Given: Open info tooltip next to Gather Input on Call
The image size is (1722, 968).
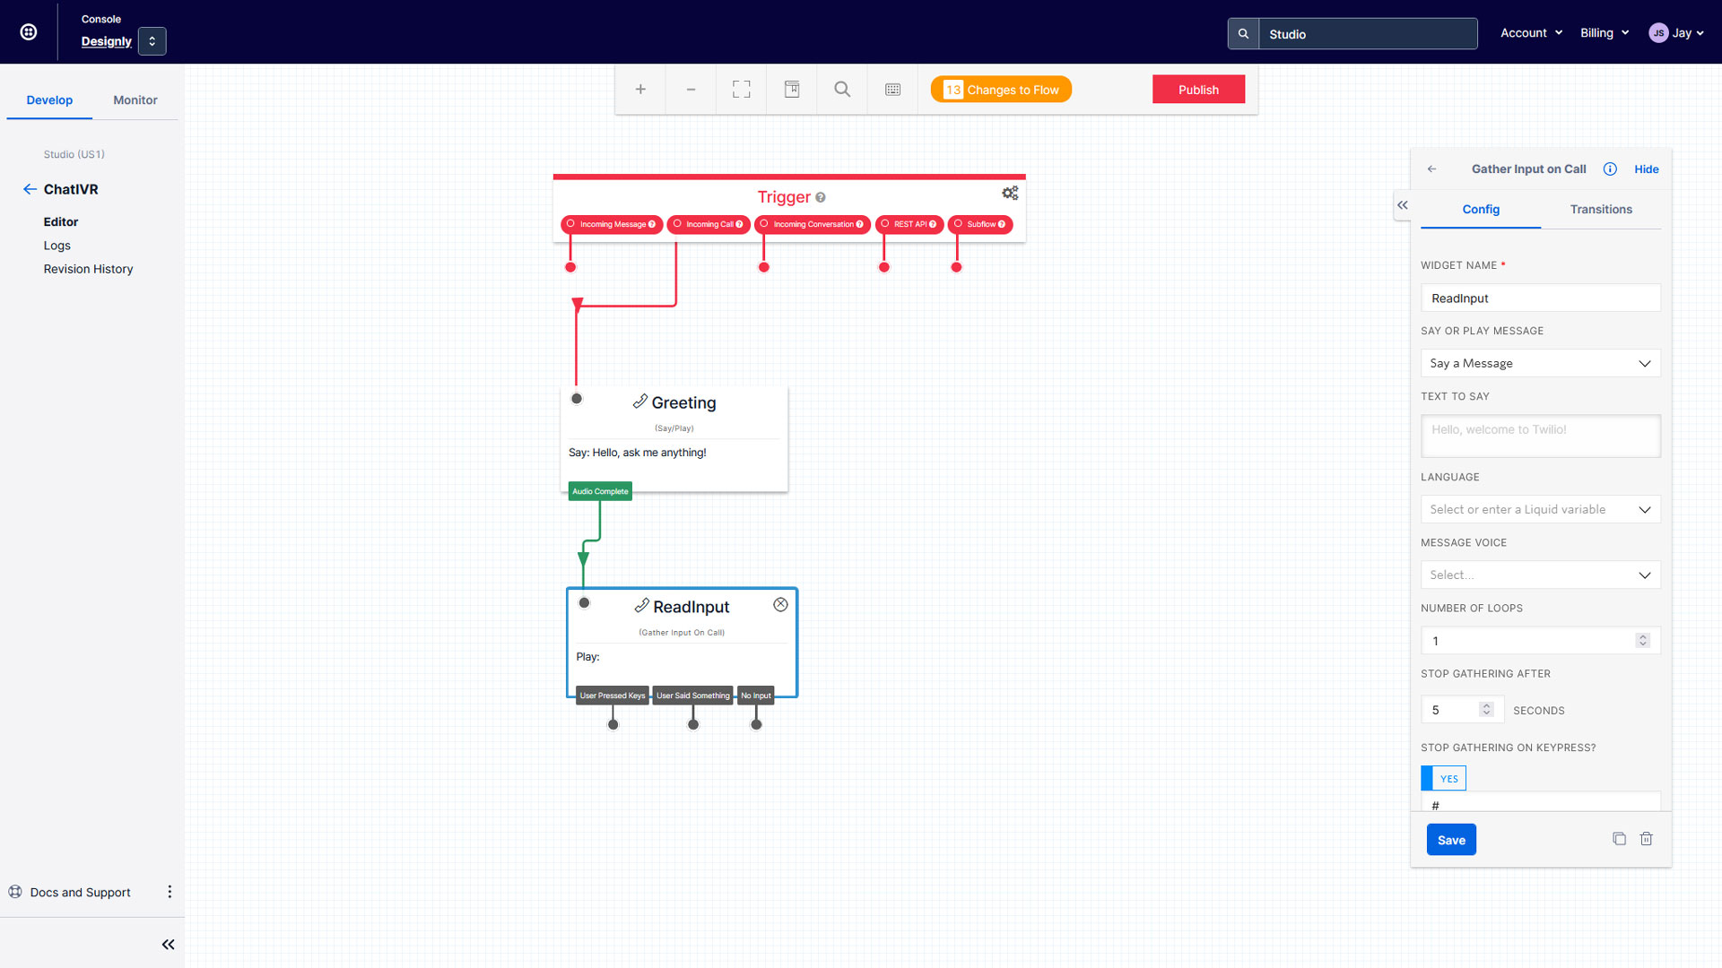Looking at the screenshot, I should [x=1609, y=169].
